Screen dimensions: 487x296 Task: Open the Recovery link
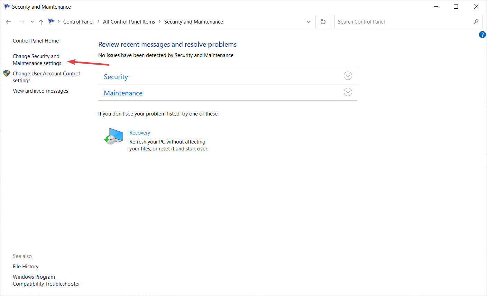(140, 133)
